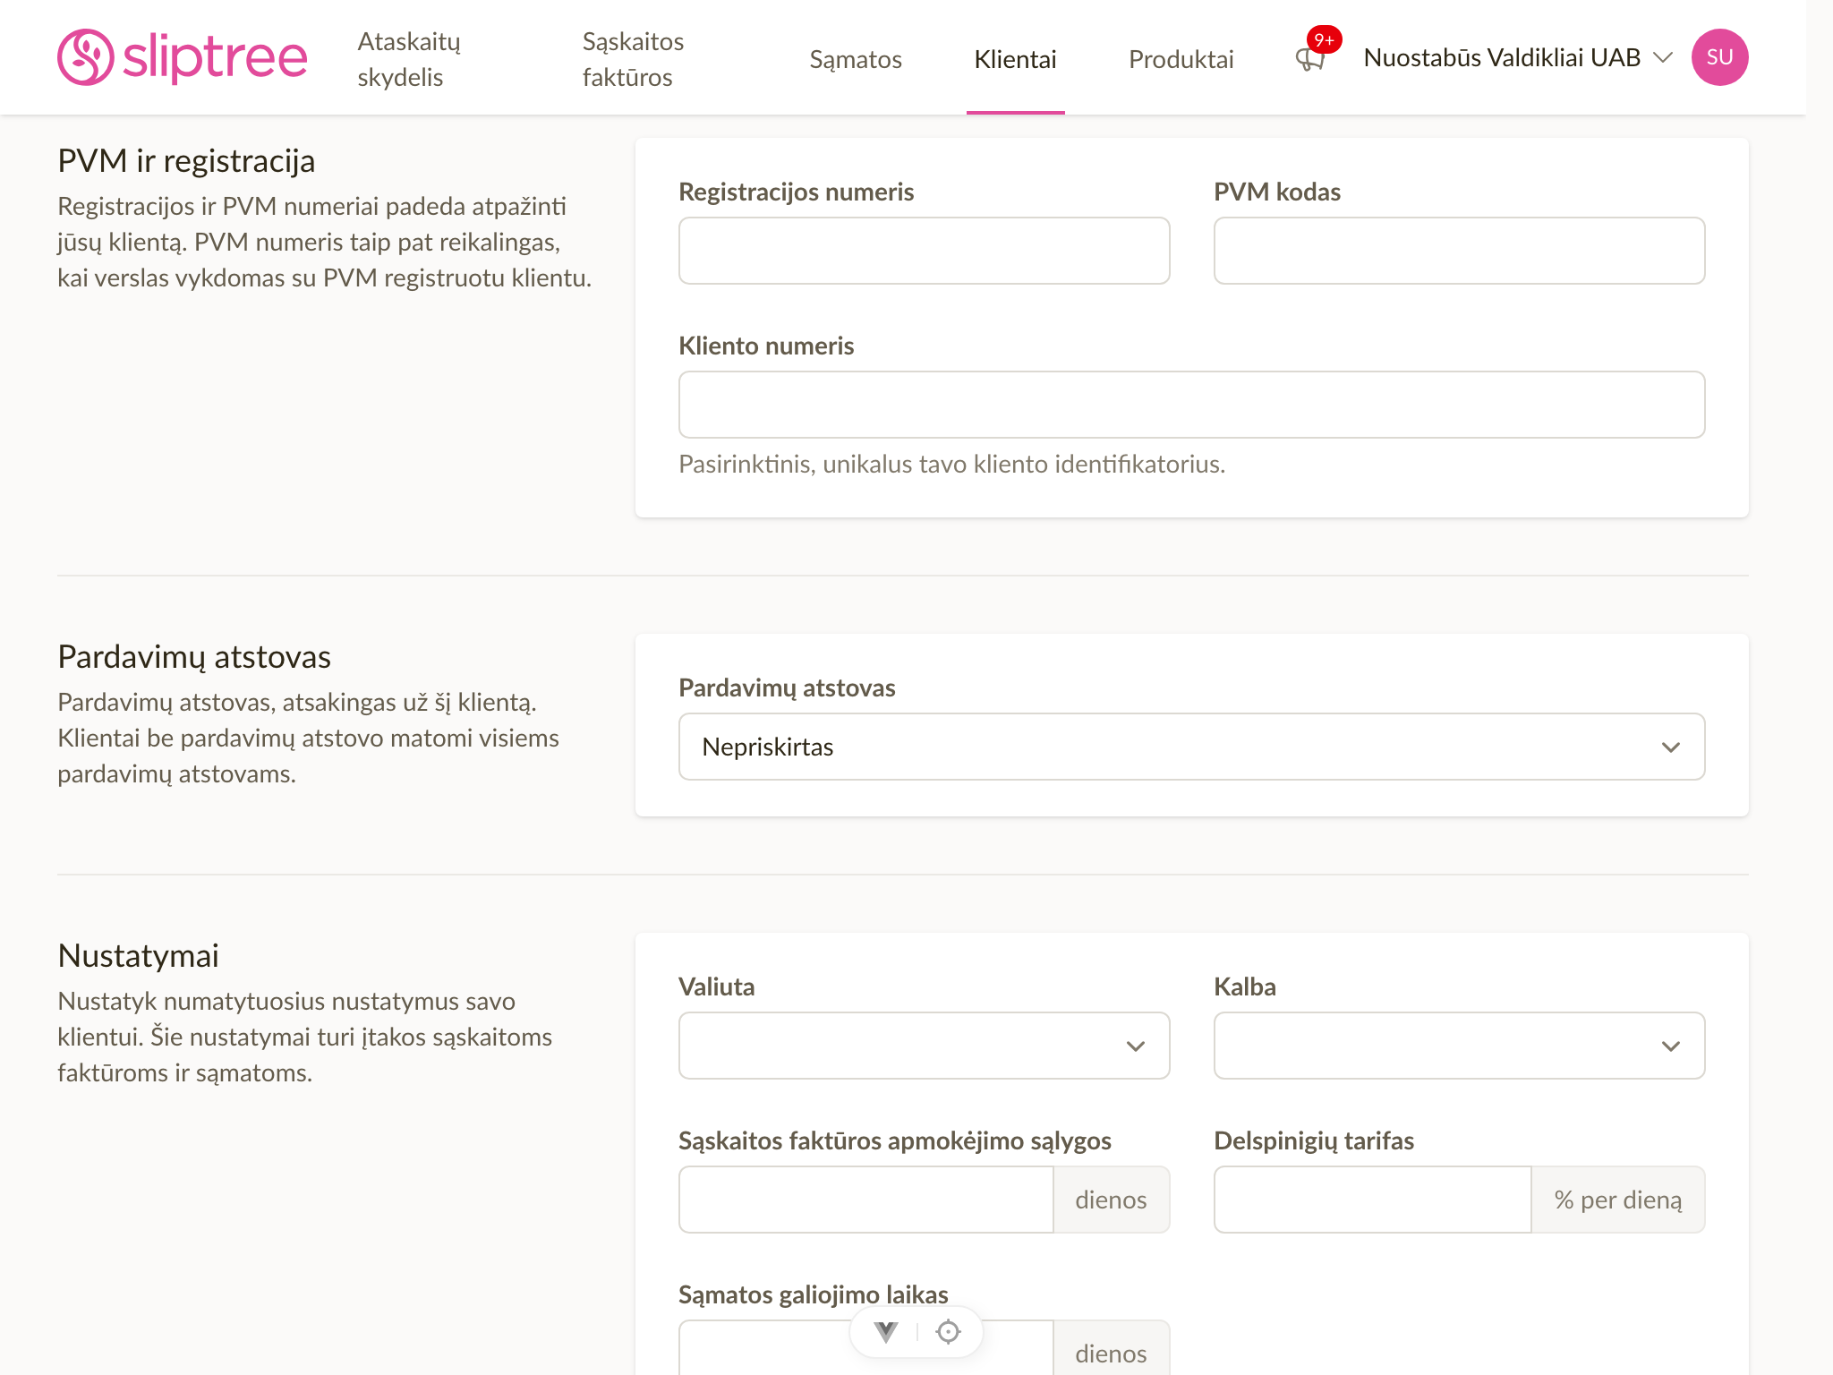Focus the Registracijos numeris field

pyautogui.click(x=924, y=251)
